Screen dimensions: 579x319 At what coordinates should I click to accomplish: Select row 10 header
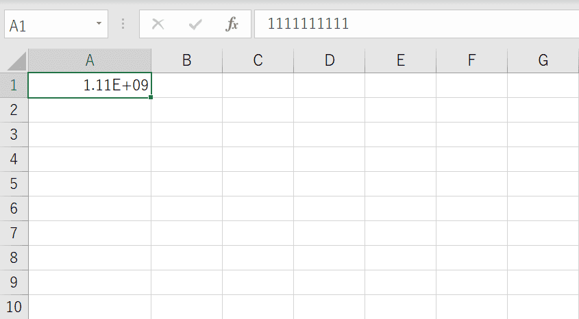[14, 307]
